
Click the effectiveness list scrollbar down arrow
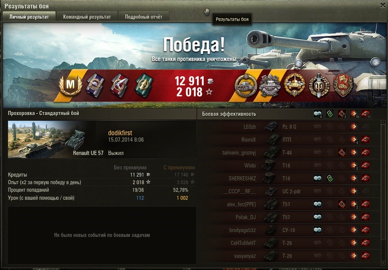tap(384, 262)
